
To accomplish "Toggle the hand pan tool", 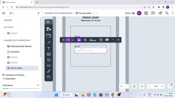I will 134,87.
